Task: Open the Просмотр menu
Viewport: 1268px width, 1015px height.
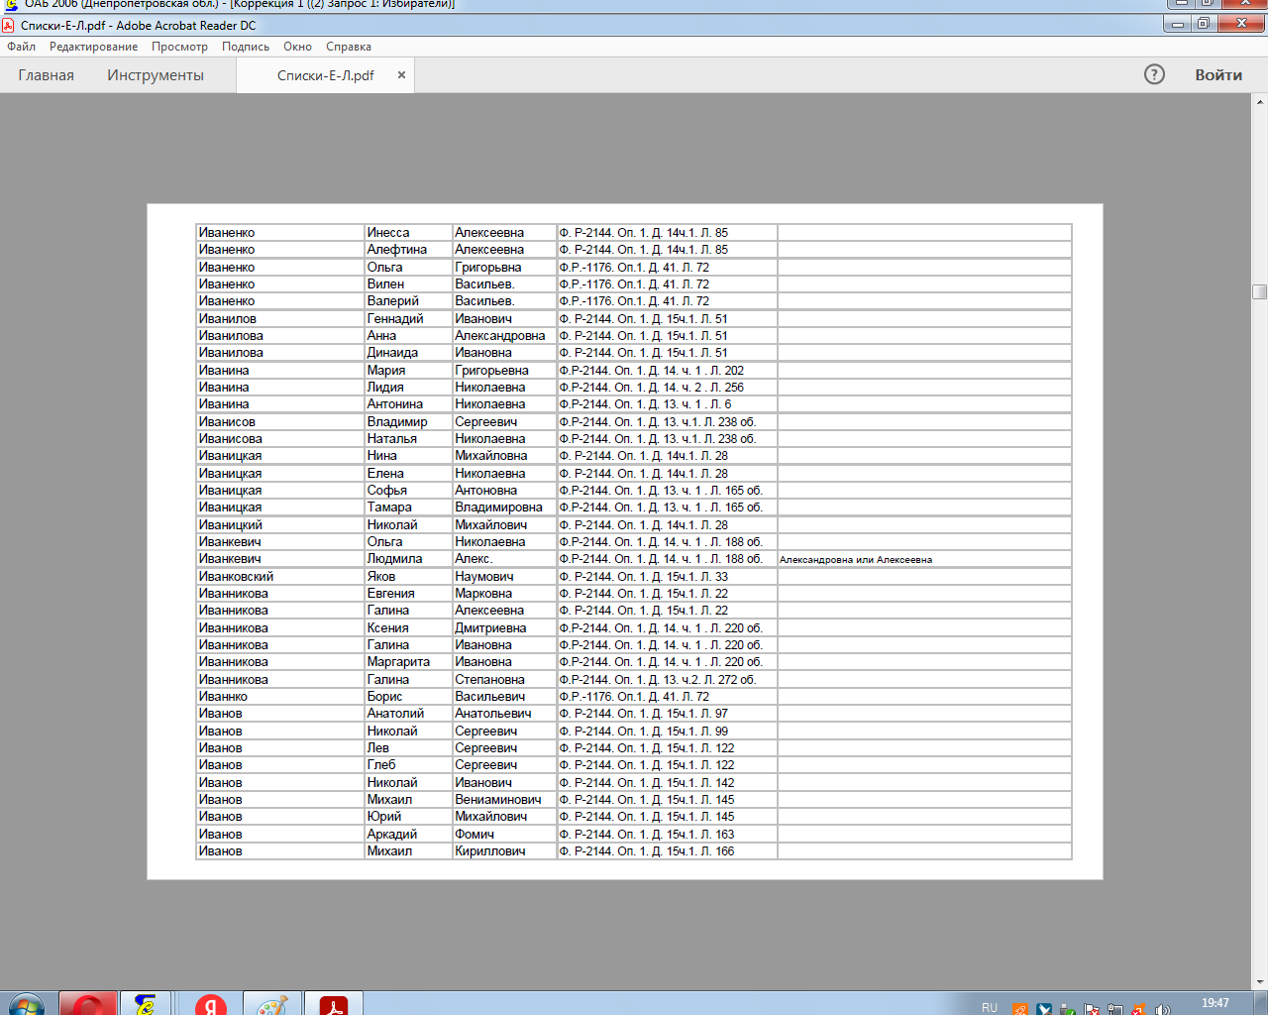Action: tap(179, 47)
